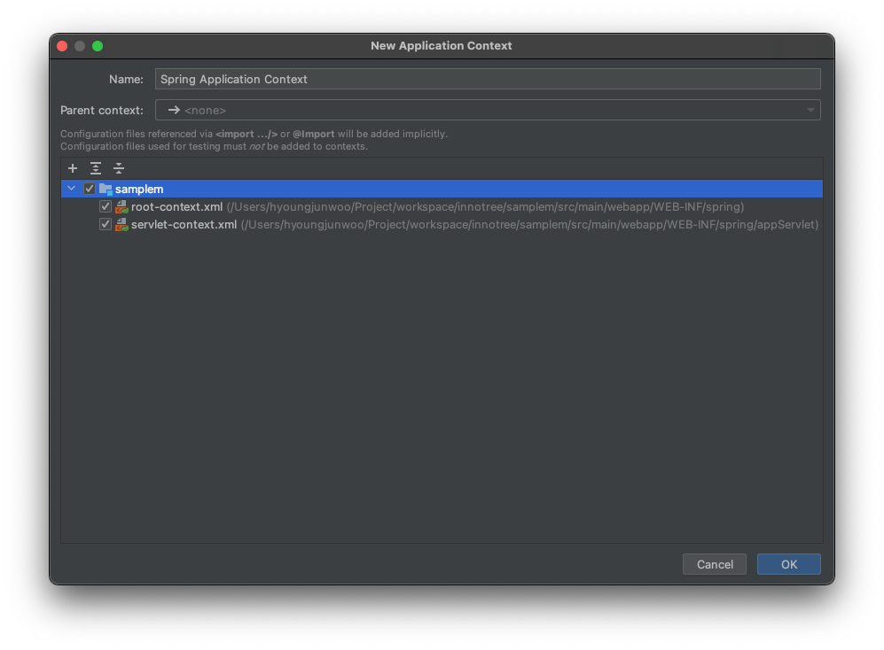This screenshot has width=884, height=650.
Task: Collapse the samplem tree node
Action: [72, 188]
